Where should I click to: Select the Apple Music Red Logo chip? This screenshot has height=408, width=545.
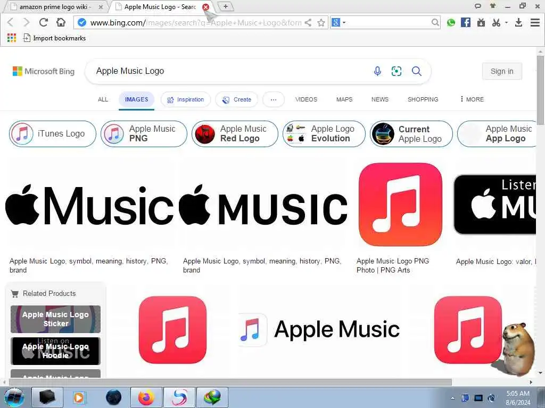[x=235, y=133]
